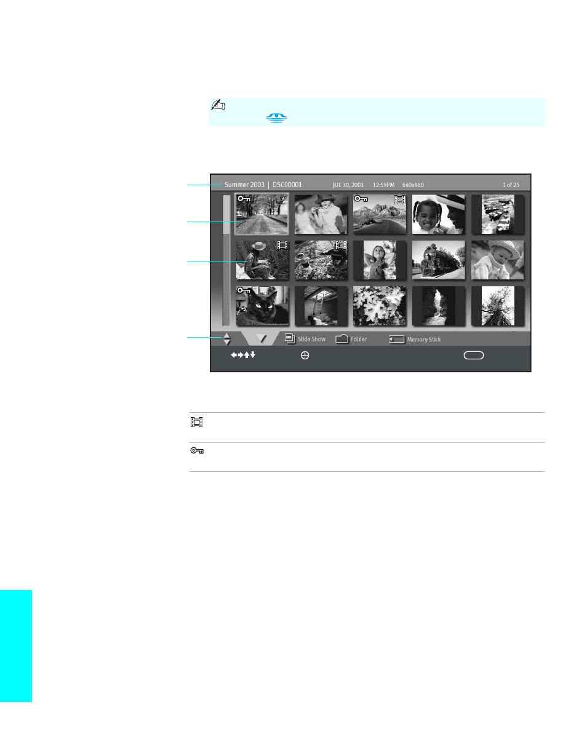Screen dimensions: 587x755
Task: Click the blue Memory Stick logo in note box
Action: [x=276, y=118]
